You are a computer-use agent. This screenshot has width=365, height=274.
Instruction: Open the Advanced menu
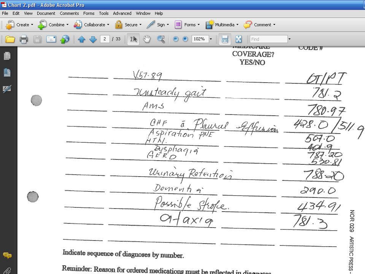pyautogui.click(x=122, y=13)
